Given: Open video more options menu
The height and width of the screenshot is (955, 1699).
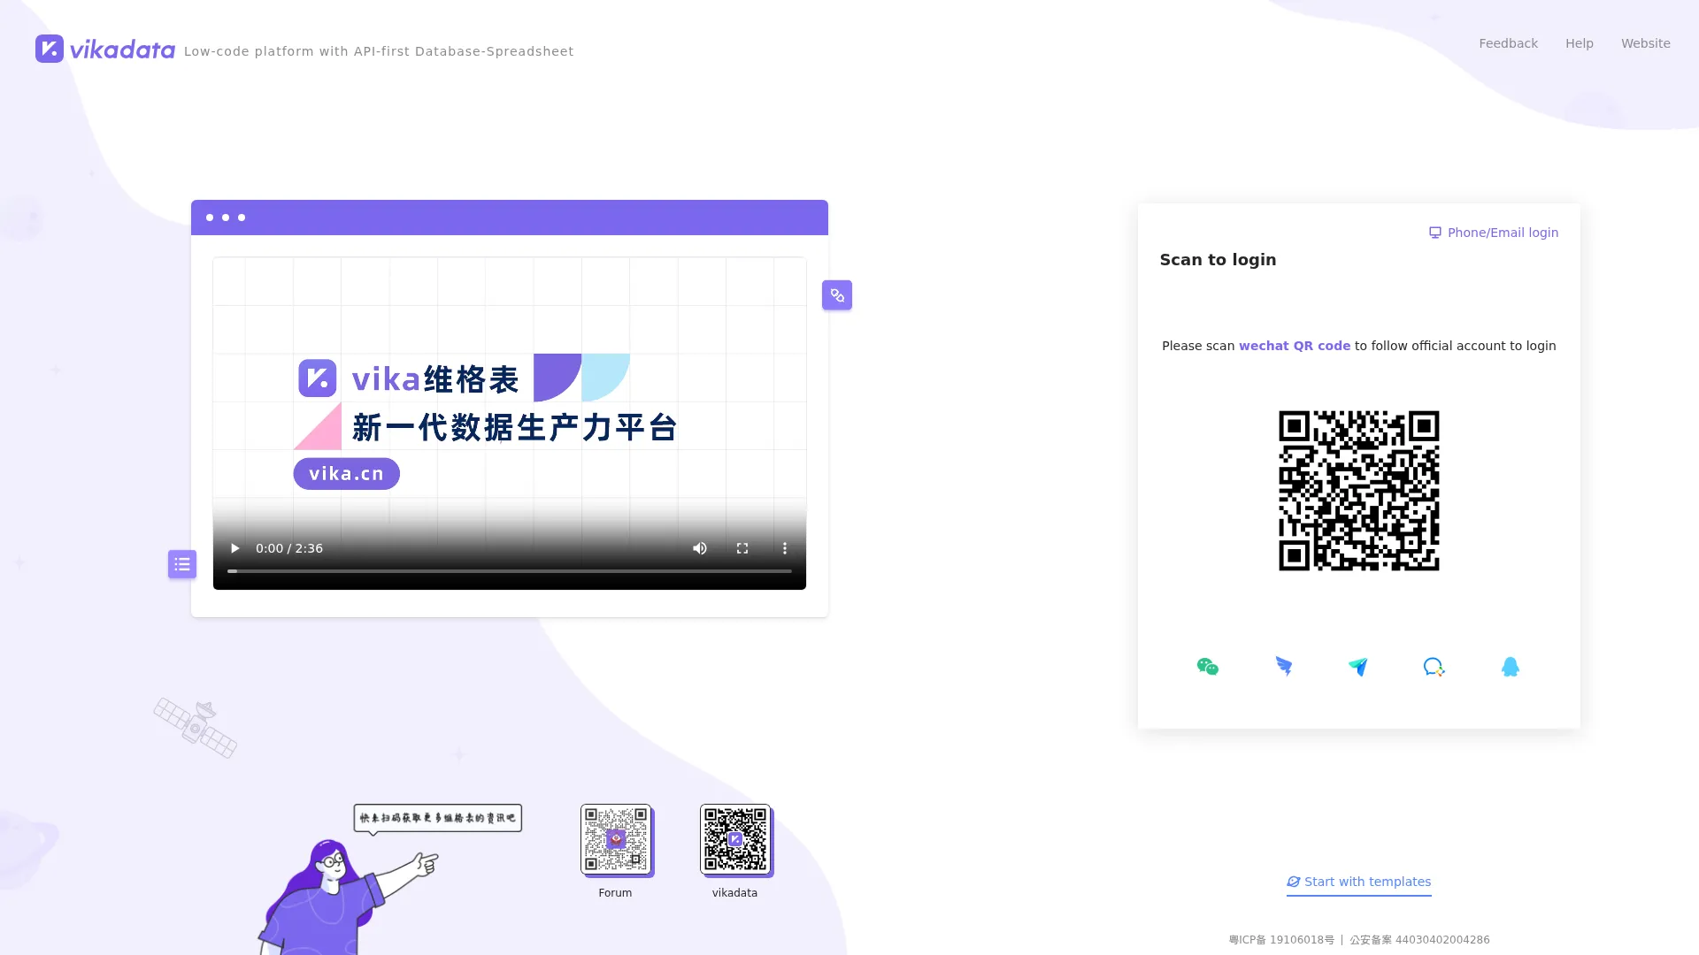Looking at the screenshot, I should point(785,548).
